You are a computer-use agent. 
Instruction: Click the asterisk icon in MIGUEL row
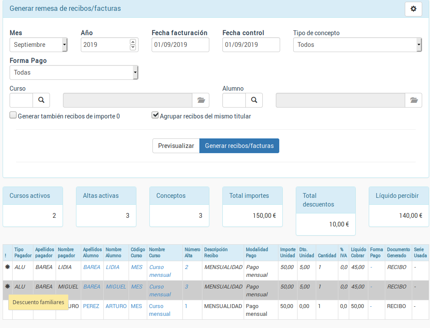coord(7,286)
